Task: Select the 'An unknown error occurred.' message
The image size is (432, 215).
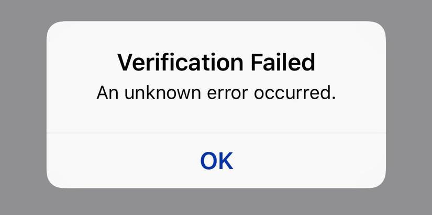Action: (x=216, y=93)
